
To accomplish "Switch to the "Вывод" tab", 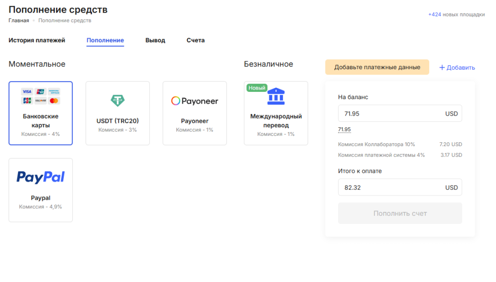I will [x=155, y=40].
